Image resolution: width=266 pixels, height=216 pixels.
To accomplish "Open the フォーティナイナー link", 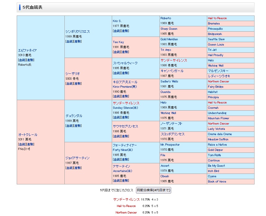I will pos(125,145).
